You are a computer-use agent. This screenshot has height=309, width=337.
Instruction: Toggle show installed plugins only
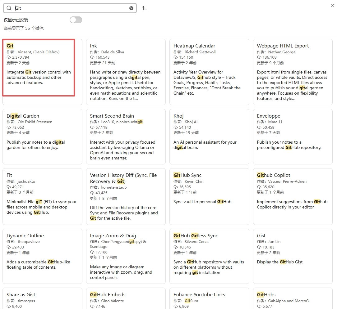[76, 20]
